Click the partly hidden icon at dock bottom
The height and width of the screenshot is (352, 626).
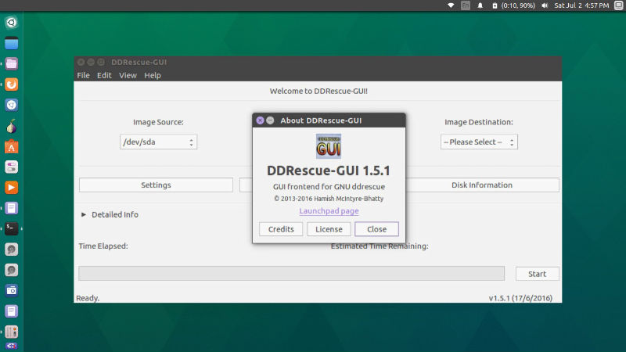(11, 347)
